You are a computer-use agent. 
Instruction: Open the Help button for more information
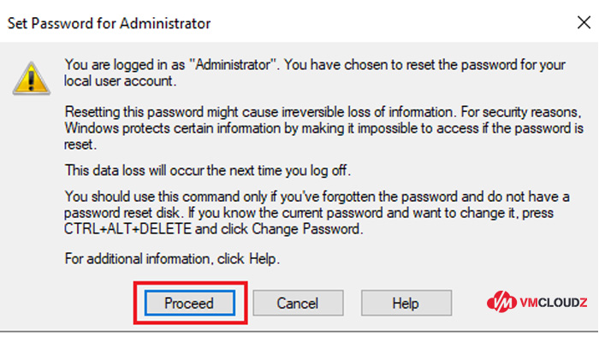click(406, 303)
